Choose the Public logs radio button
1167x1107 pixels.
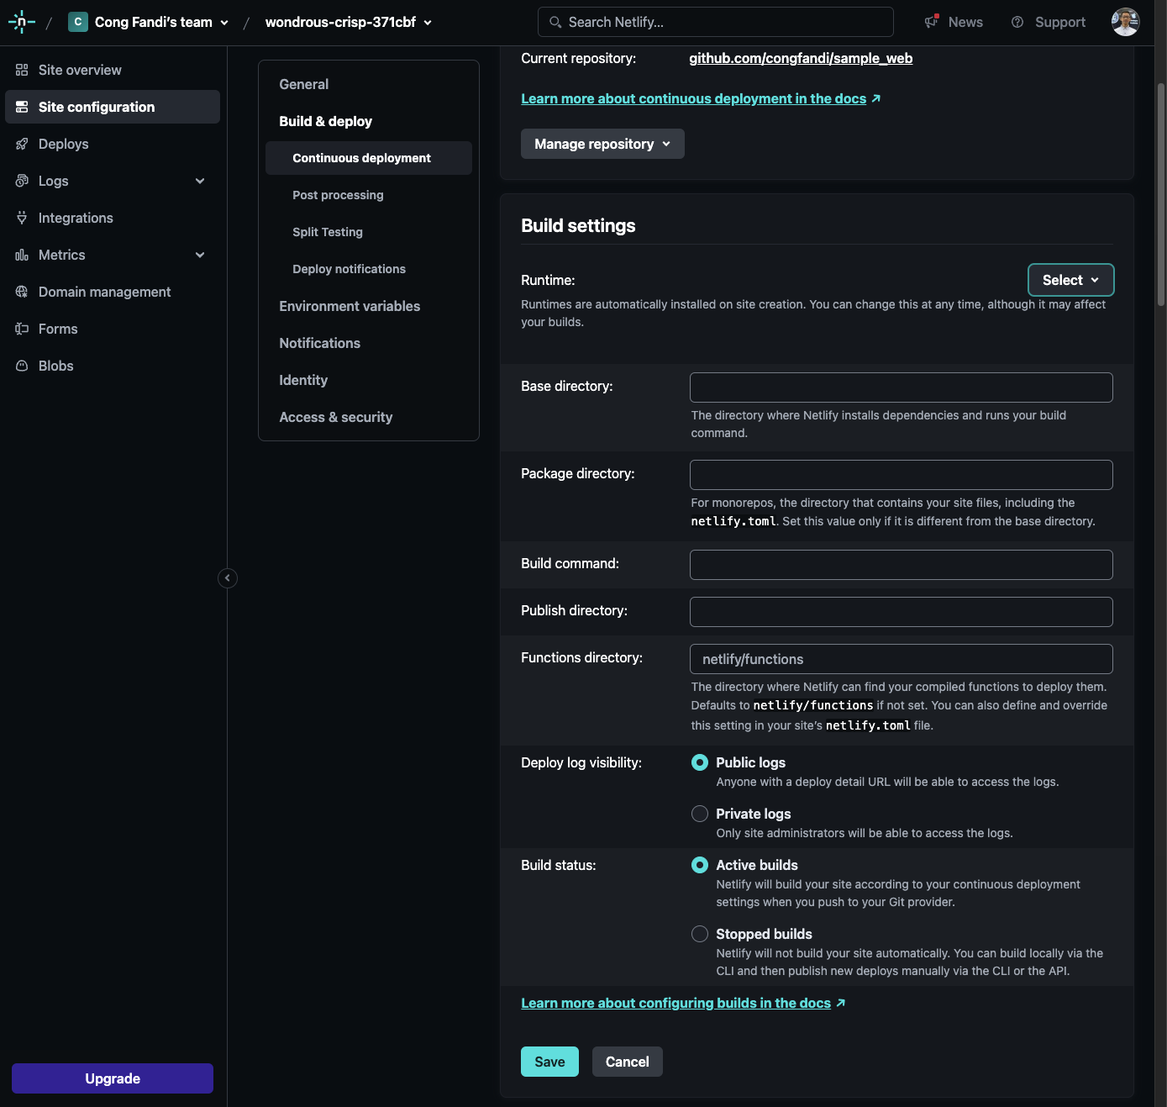699,762
